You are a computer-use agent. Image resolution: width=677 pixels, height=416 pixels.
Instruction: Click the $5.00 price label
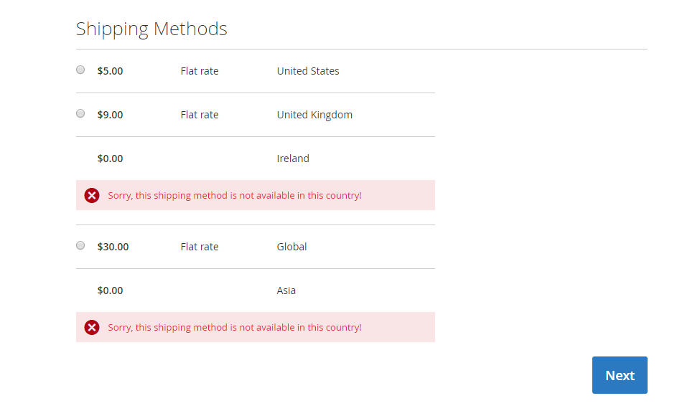[x=110, y=71]
